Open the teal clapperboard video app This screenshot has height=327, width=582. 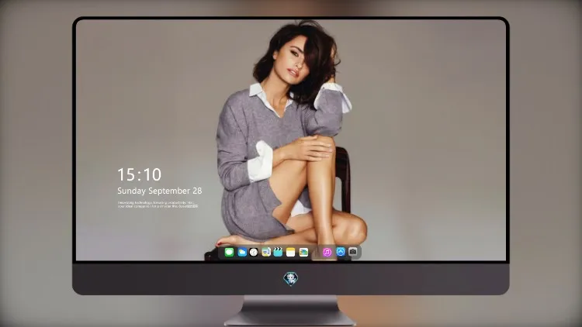pos(278,252)
